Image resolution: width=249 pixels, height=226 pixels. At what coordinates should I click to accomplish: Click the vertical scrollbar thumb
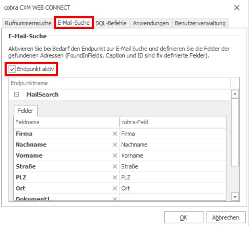[235, 132]
